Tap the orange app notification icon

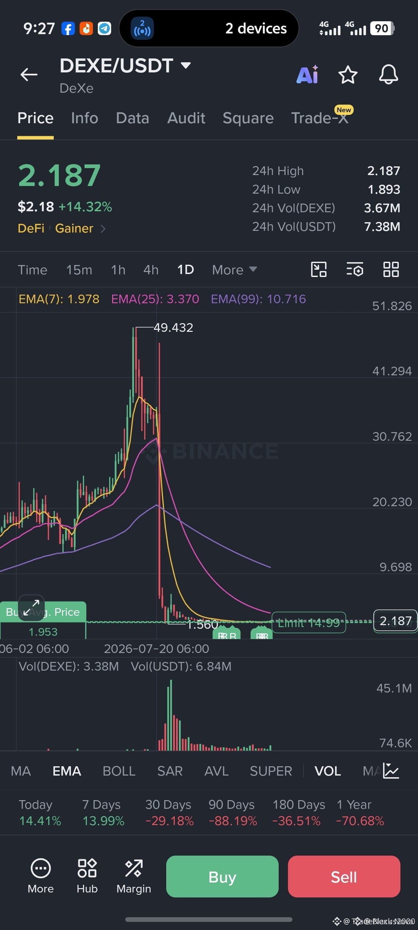[x=86, y=29]
